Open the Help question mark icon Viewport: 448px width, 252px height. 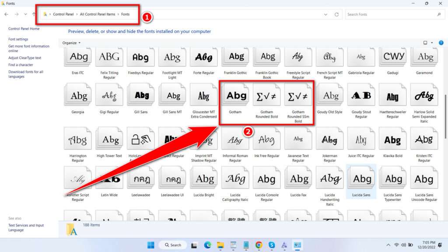(441, 43)
